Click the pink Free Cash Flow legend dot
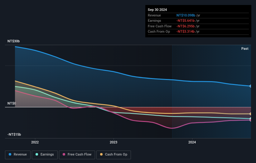This screenshot has height=163, width=256. click(x=64, y=154)
